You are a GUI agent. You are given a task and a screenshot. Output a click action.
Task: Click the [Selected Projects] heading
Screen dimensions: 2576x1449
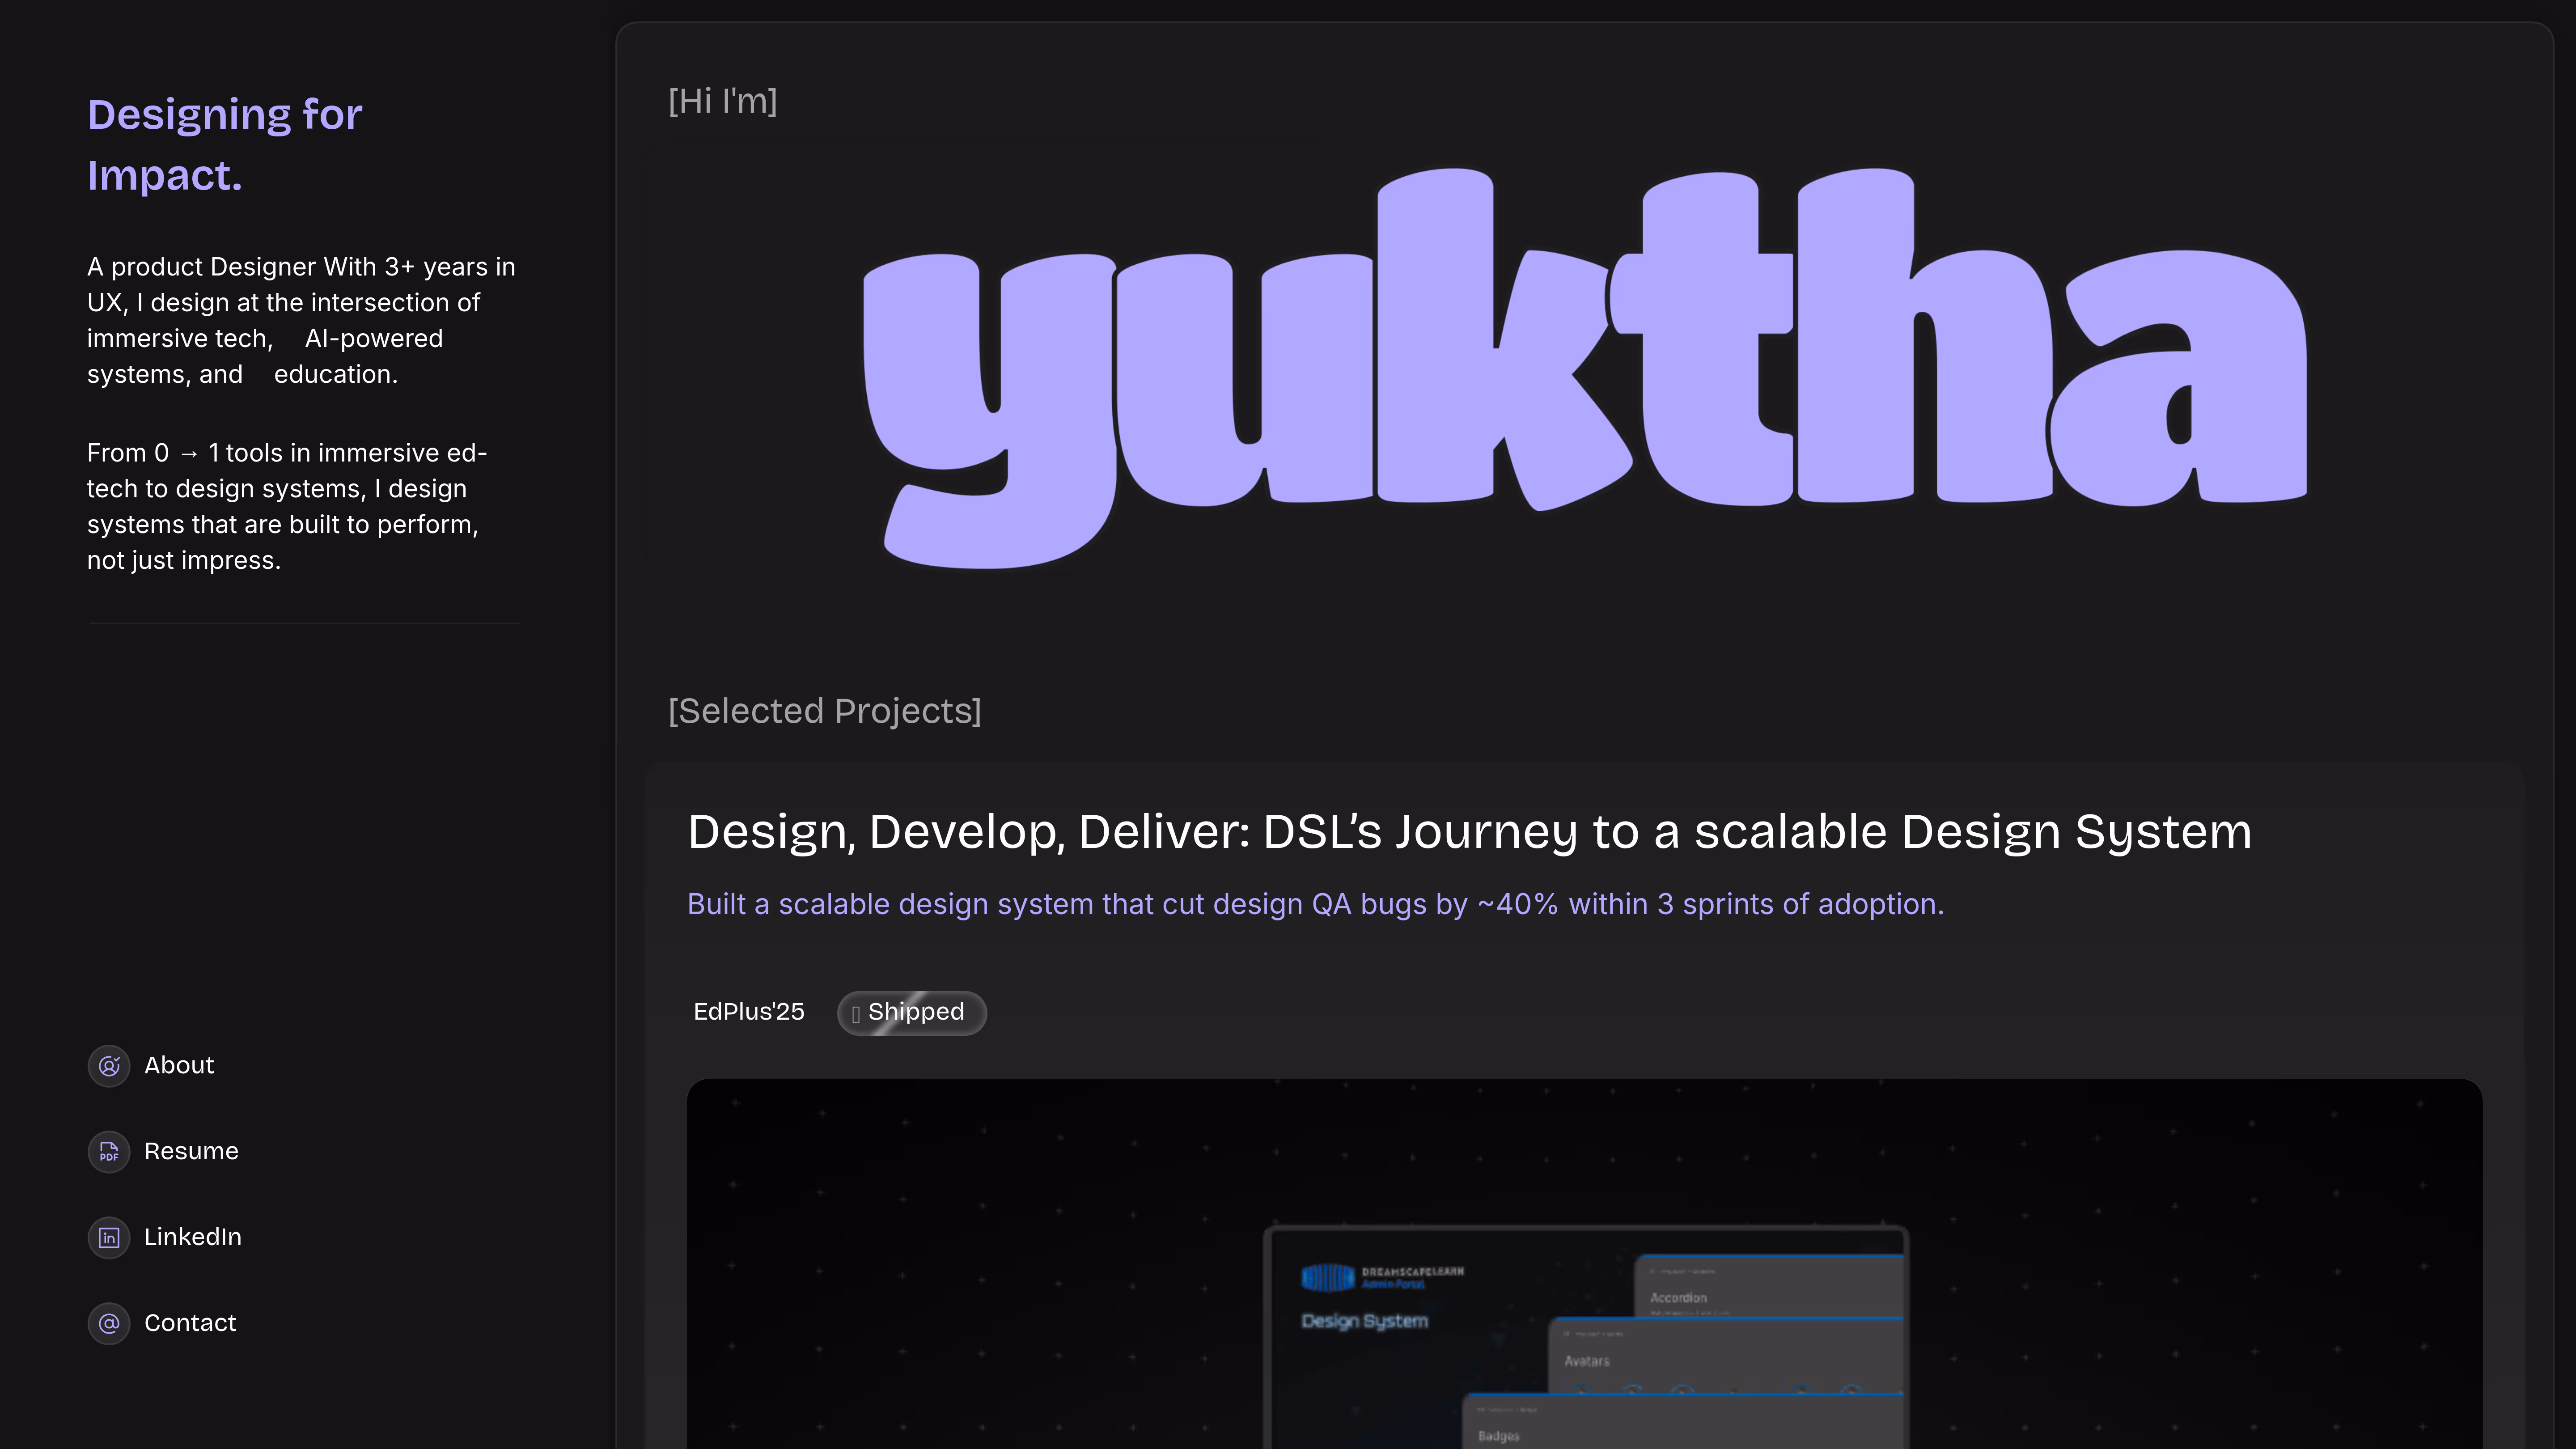click(825, 711)
